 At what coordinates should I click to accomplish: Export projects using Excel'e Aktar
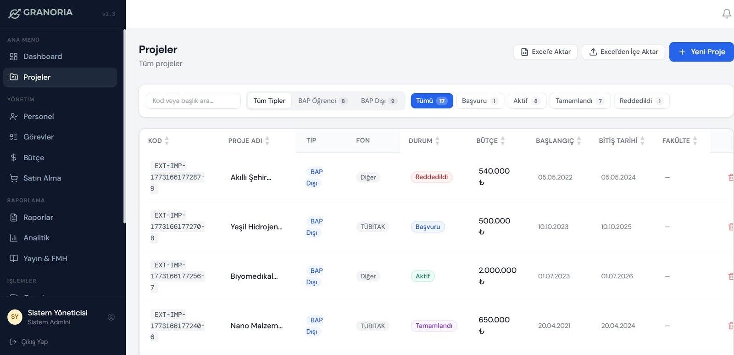coord(545,52)
